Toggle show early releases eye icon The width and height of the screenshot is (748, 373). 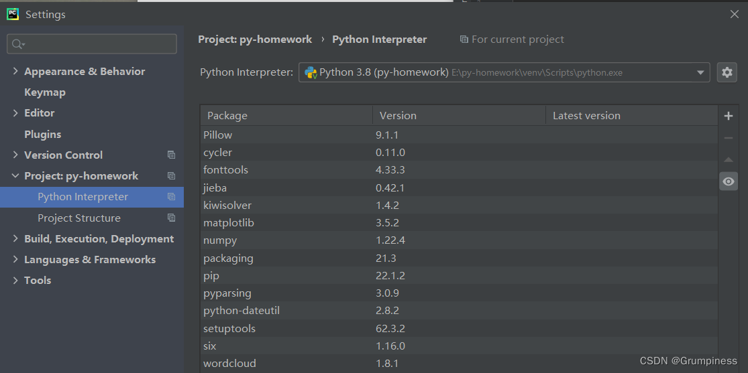(x=729, y=181)
